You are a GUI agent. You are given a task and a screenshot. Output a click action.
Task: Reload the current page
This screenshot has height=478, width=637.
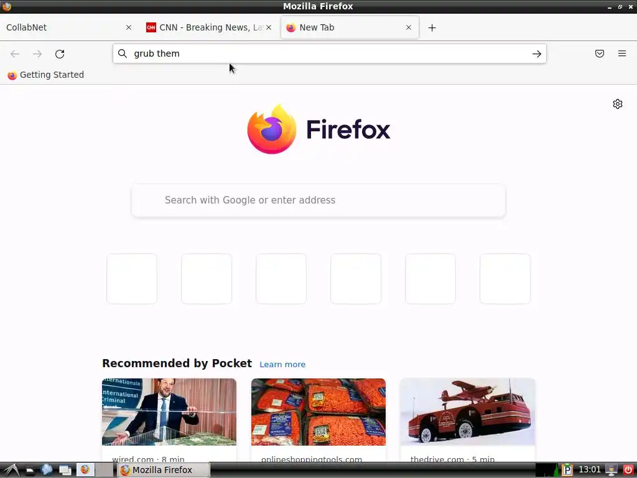60,54
